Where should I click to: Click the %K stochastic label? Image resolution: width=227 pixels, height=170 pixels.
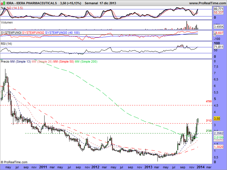3,8
